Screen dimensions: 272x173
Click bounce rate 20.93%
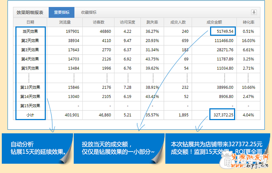pos(152,41)
